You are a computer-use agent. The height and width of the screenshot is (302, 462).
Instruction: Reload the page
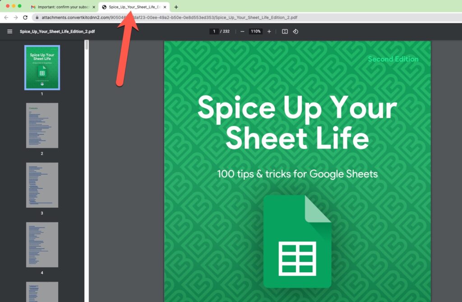[x=25, y=18]
